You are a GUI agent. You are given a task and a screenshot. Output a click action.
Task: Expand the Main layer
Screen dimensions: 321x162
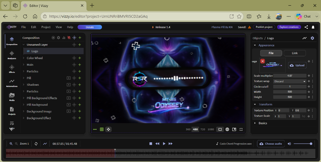(x=24, y=64)
